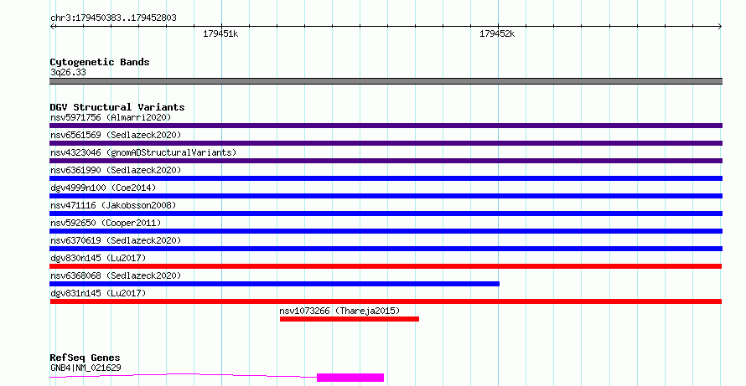
Task: Click the nsv6368068 (Sedlazeck2020) label
Action: pos(116,275)
